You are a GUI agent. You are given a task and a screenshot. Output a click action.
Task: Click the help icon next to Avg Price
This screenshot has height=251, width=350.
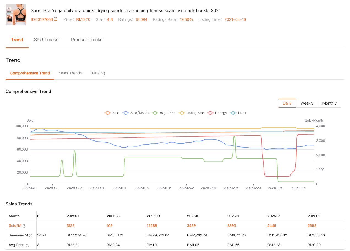(x=28, y=245)
